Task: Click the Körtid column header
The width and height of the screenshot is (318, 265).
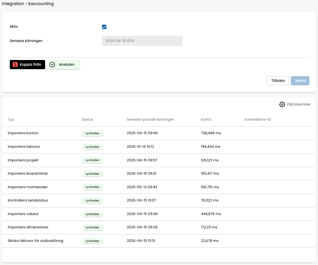Action: point(206,119)
